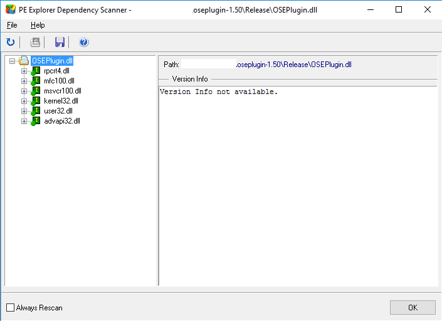Select mfc100.dll in the tree
This screenshot has height=321, width=442.
[x=59, y=81]
